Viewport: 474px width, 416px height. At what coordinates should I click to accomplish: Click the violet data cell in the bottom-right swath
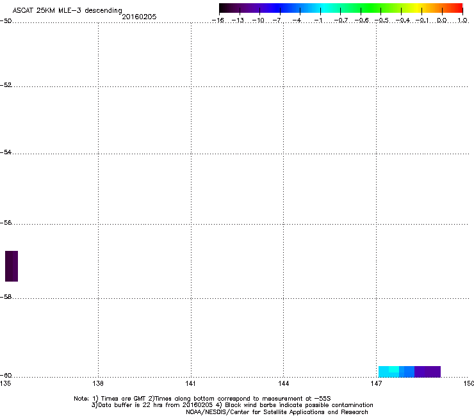427,372
